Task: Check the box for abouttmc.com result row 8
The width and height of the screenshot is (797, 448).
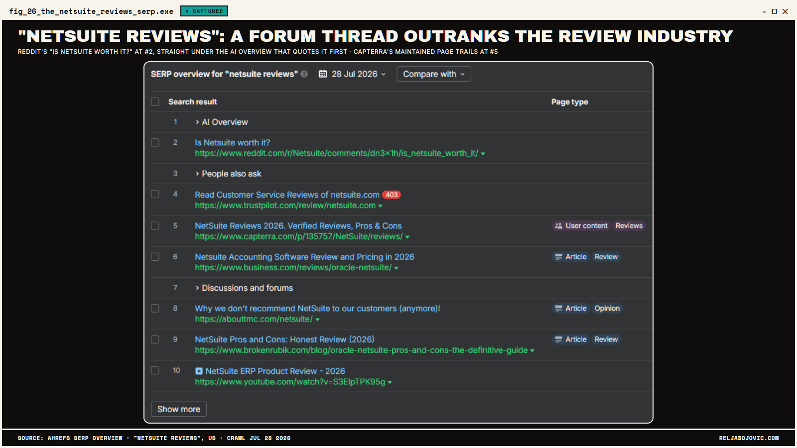Action: (155, 309)
